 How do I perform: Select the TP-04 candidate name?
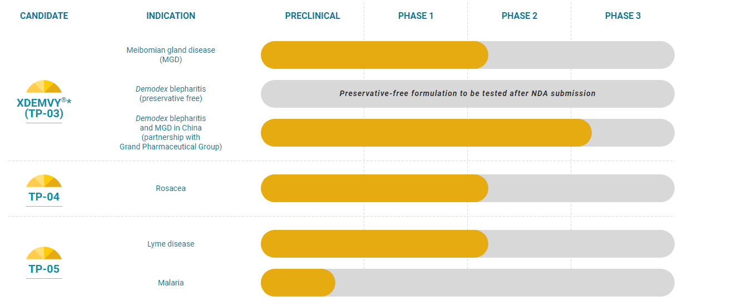coord(44,197)
